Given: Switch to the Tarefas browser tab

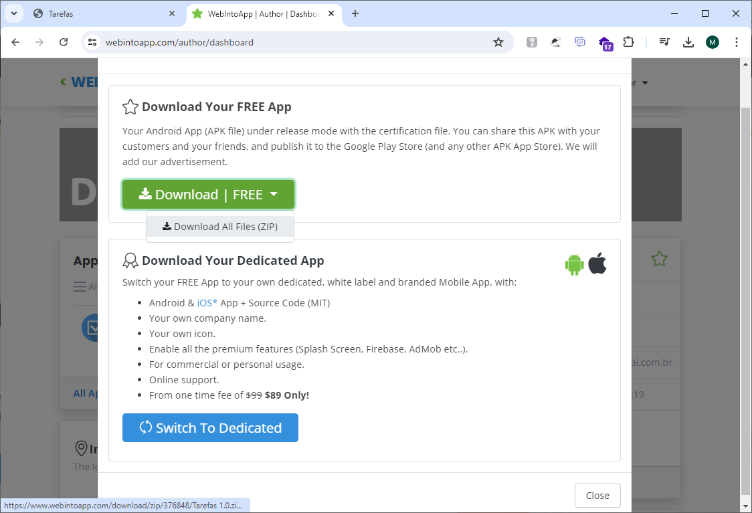Looking at the screenshot, I should pyautogui.click(x=104, y=14).
